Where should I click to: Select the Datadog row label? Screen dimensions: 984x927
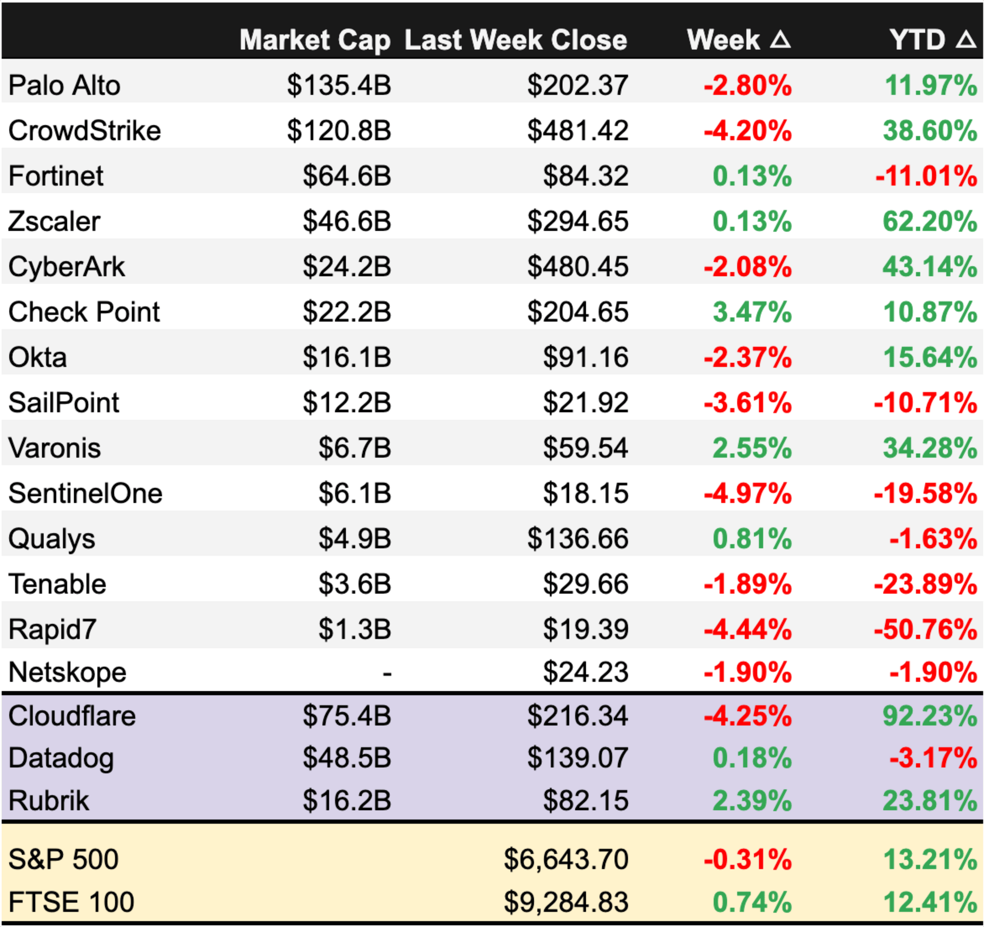coord(61,759)
